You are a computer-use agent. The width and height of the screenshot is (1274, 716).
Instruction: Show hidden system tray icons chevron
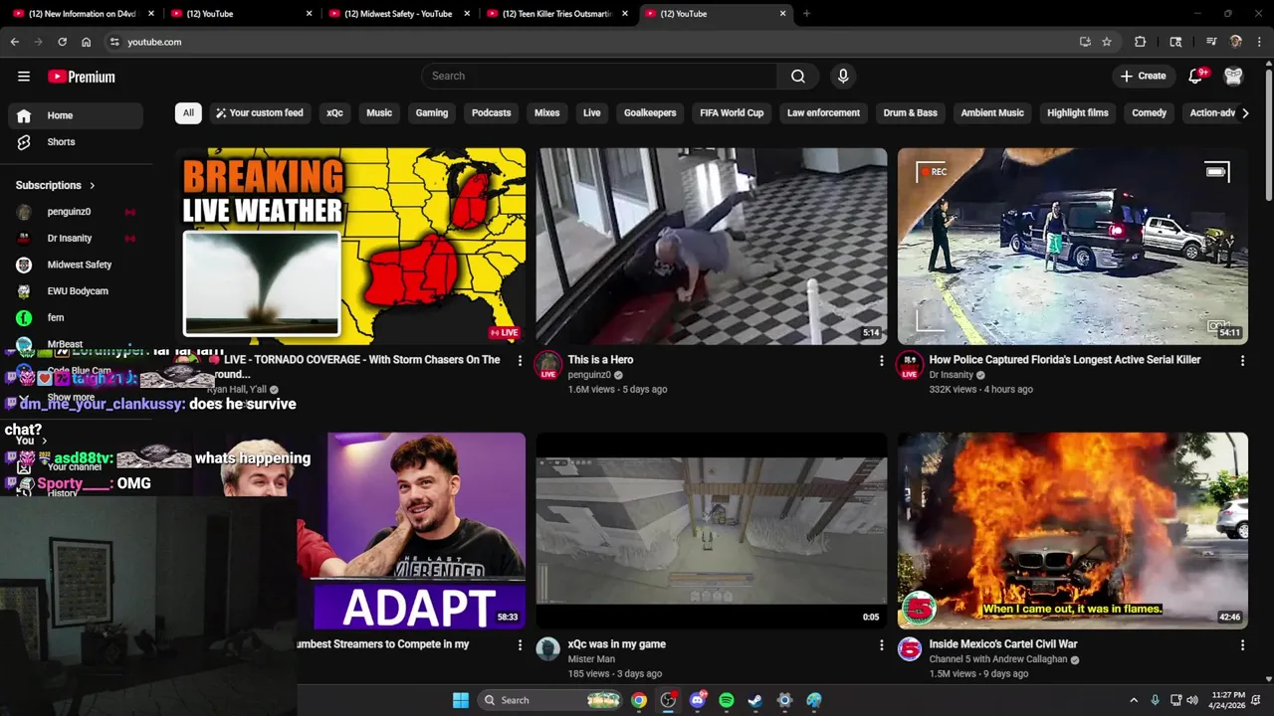point(1133,700)
